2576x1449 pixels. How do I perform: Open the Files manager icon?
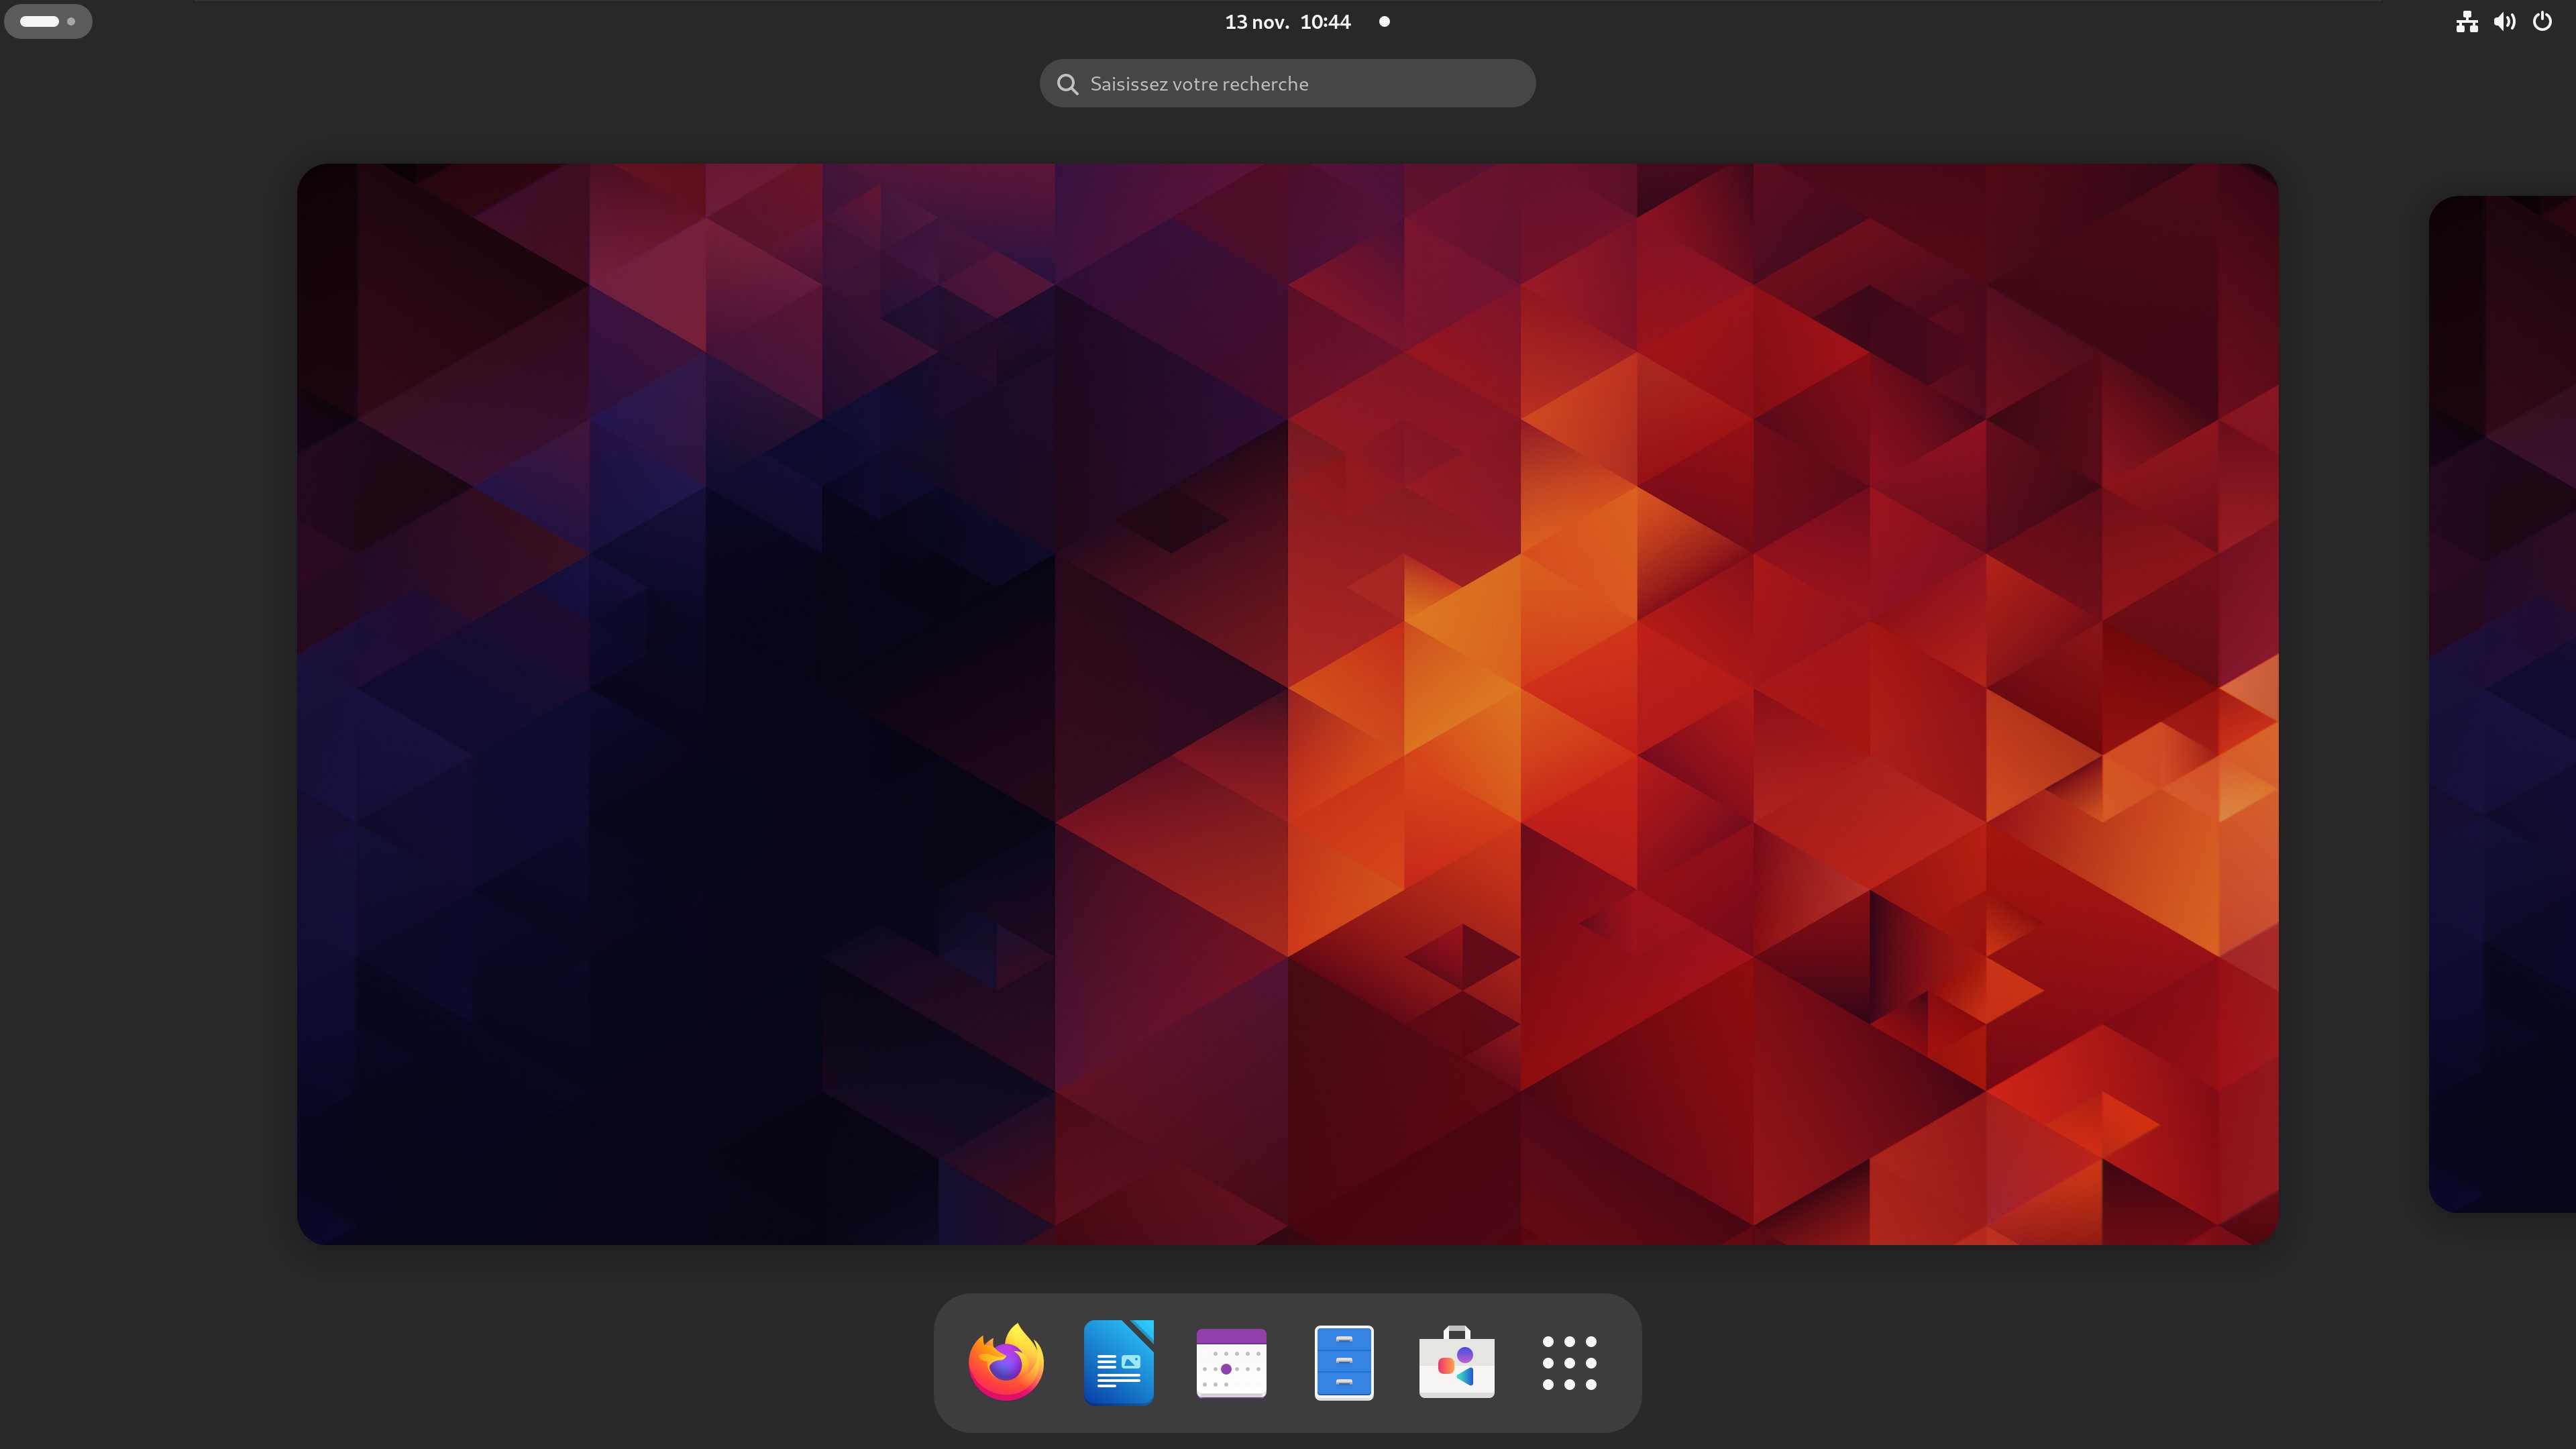point(1344,1362)
